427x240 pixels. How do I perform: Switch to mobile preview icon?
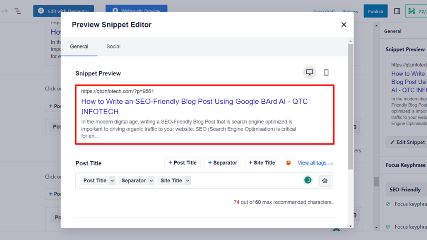(x=326, y=72)
